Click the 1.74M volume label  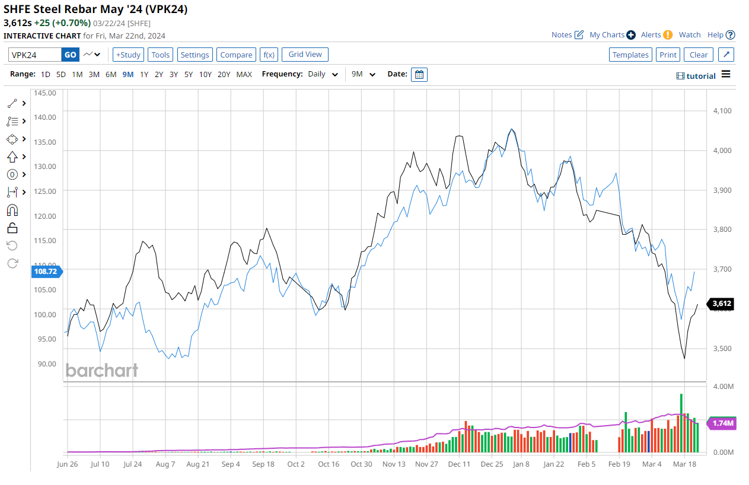[723, 423]
